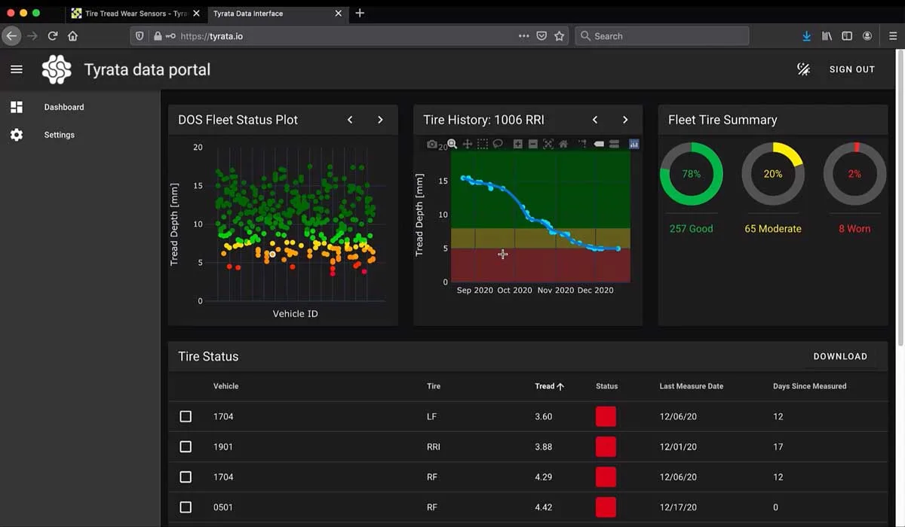Check the box for vehicle 1704 LF
This screenshot has height=527, width=905.
coord(186,416)
